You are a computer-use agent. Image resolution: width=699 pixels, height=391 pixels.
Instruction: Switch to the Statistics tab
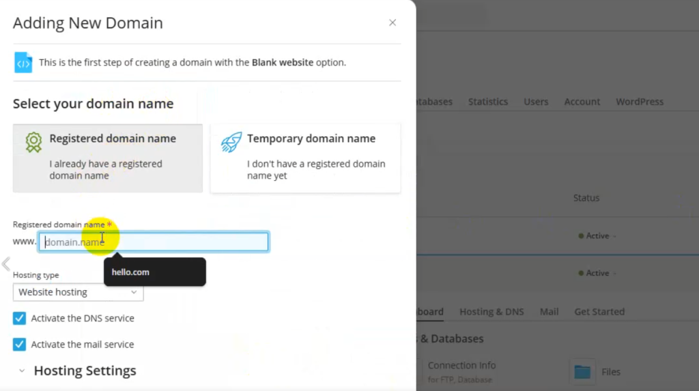coord(487,102)
